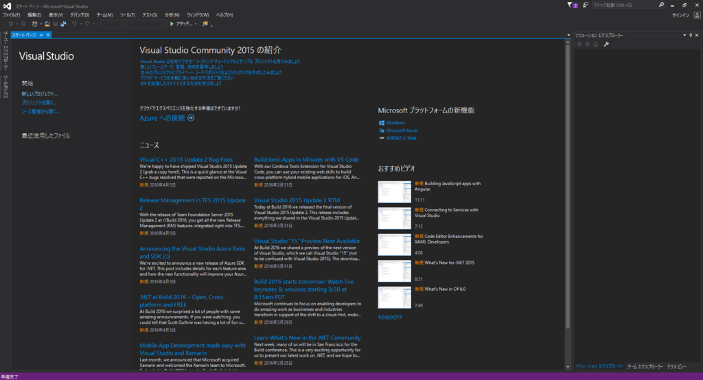
Task: Open the feedback icon beside Quick Launch
Action: 586,5
